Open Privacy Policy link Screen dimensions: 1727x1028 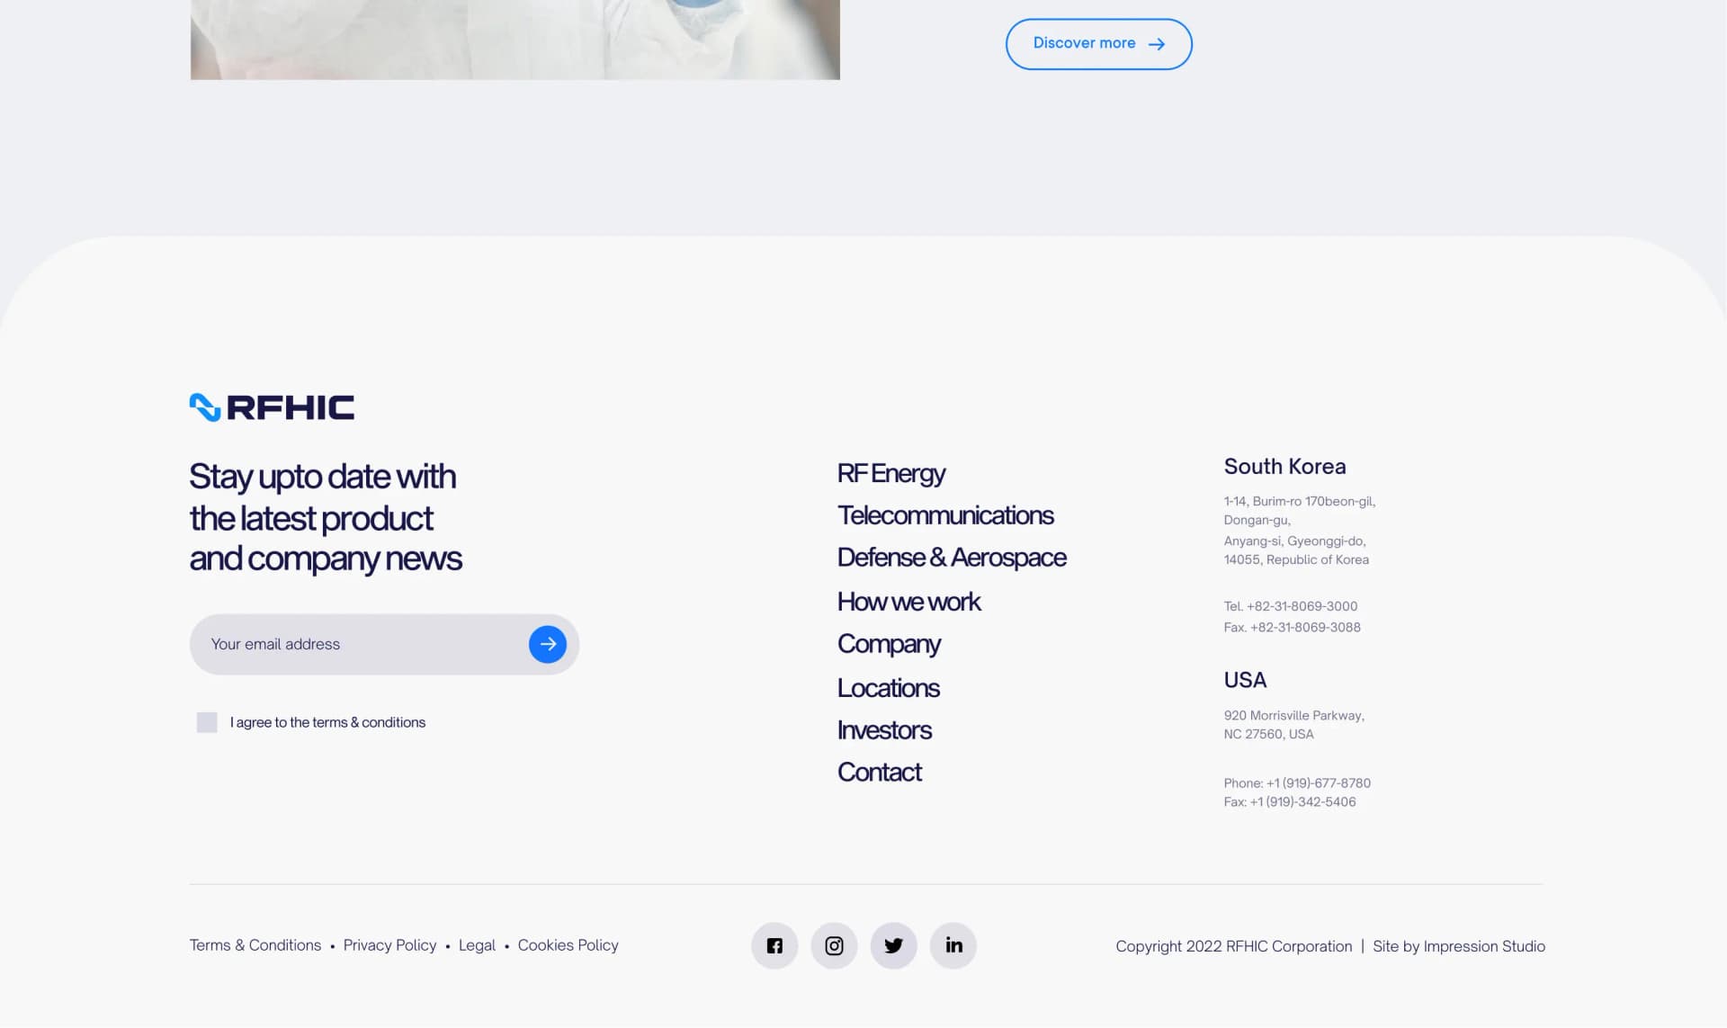pyautogui.click(x=389, y=945)
